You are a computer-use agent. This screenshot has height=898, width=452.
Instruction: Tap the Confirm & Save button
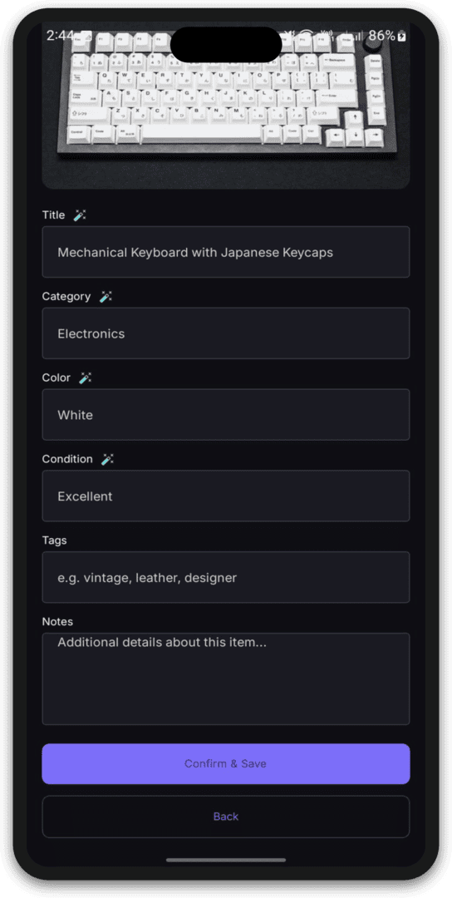click(x=226, y=764)
